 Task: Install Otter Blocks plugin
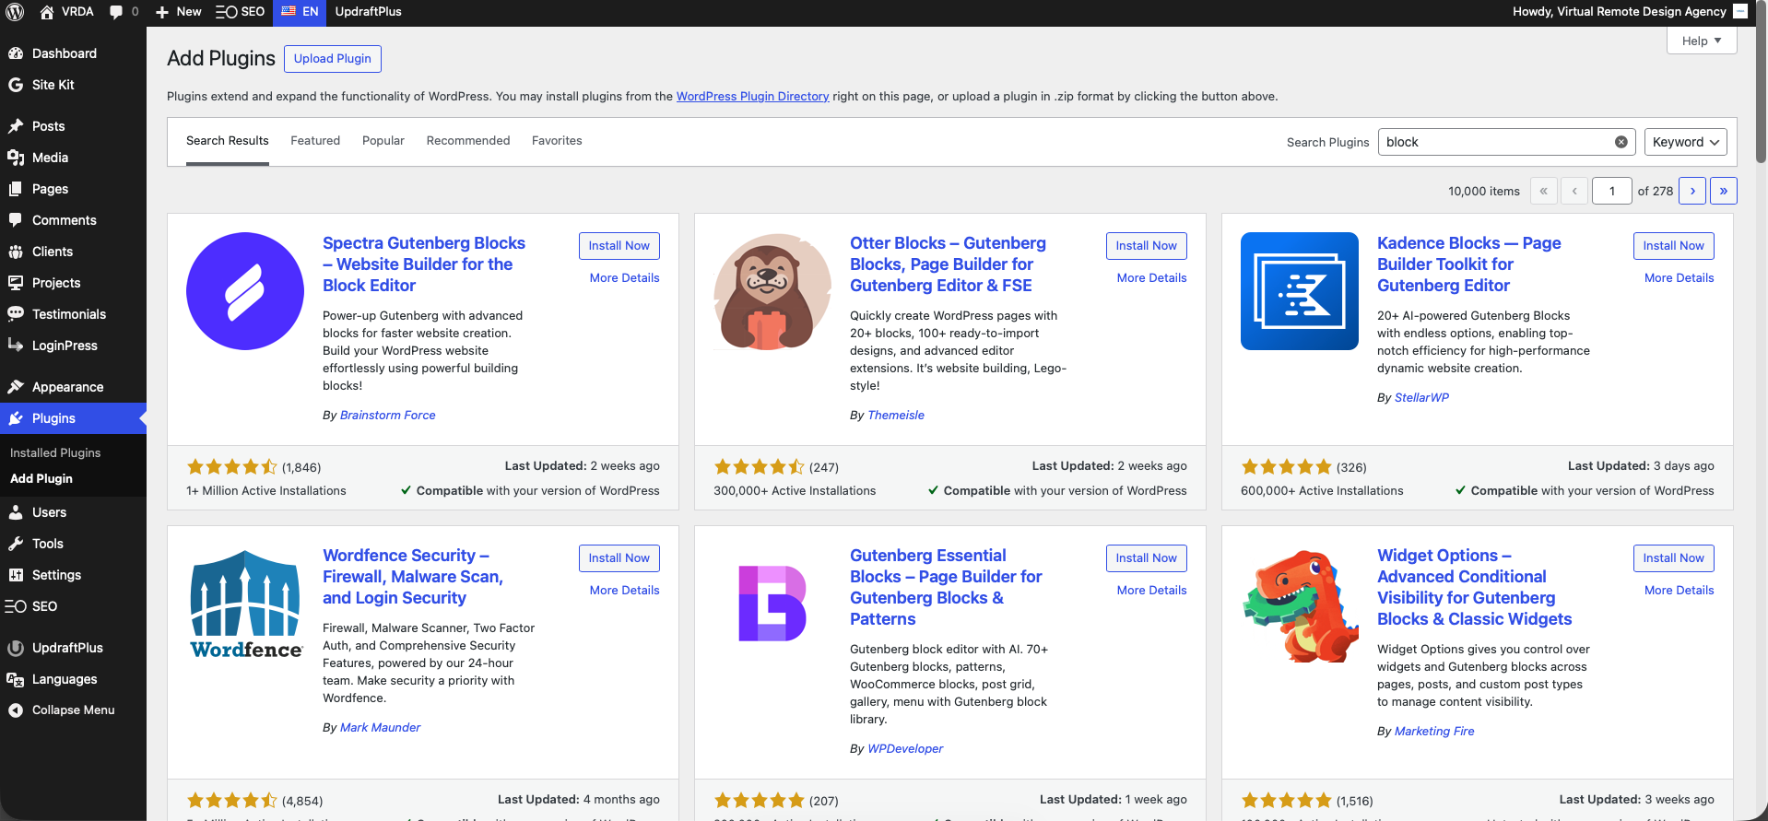click(x=1147, y=246)
